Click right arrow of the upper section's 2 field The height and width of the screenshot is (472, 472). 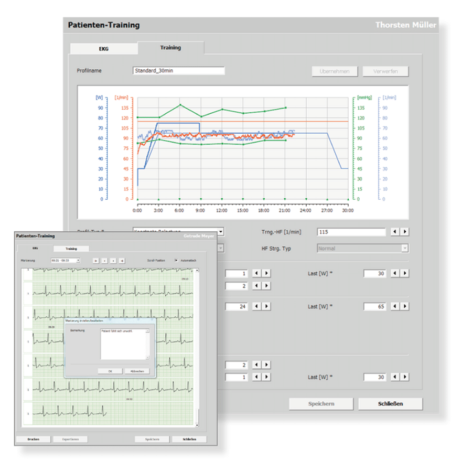[266, 285]
